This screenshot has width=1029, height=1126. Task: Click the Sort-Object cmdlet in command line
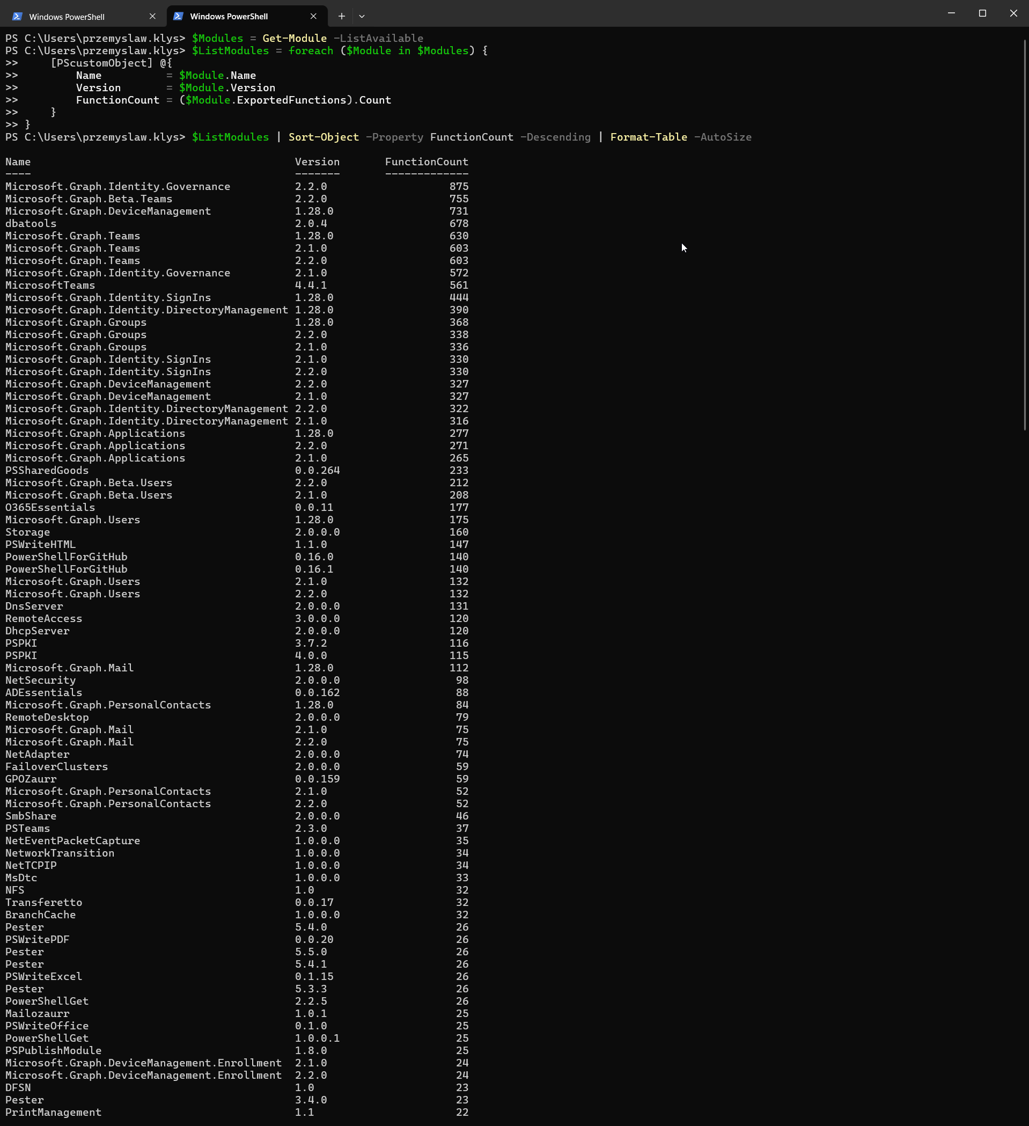point(324,137)
